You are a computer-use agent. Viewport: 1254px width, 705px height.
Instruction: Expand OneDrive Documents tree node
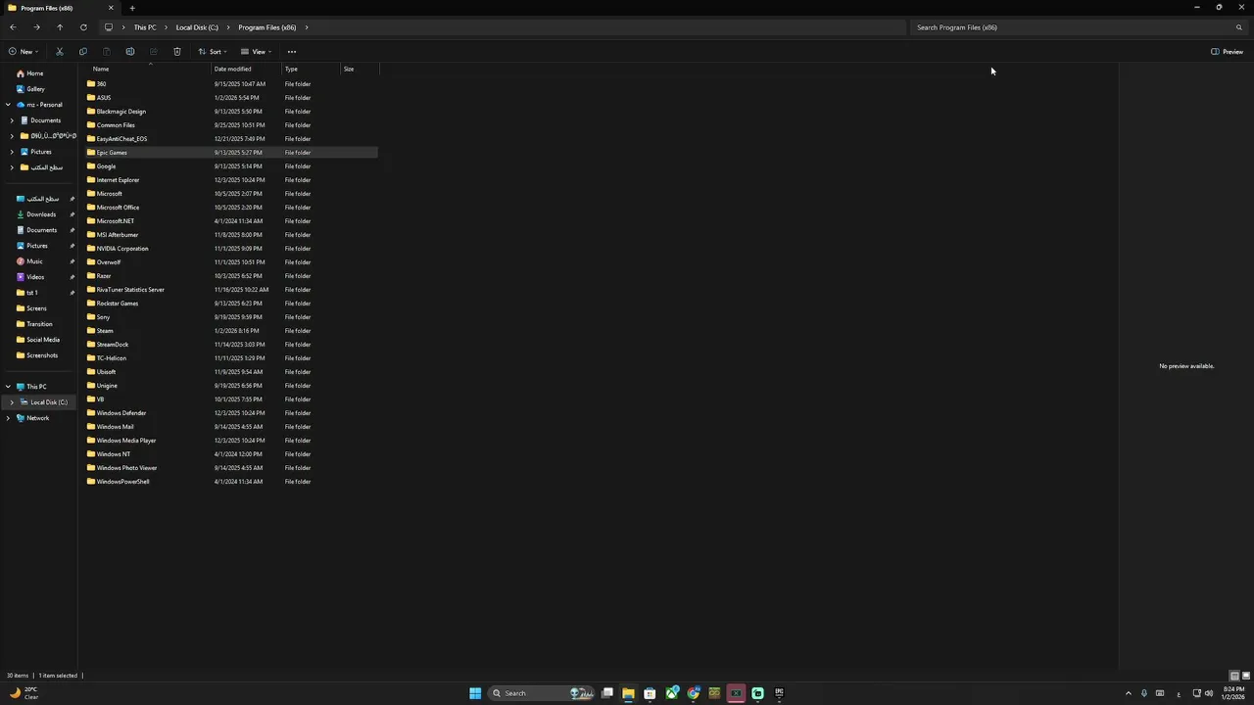pyautogui.click(x=12, y=120)
